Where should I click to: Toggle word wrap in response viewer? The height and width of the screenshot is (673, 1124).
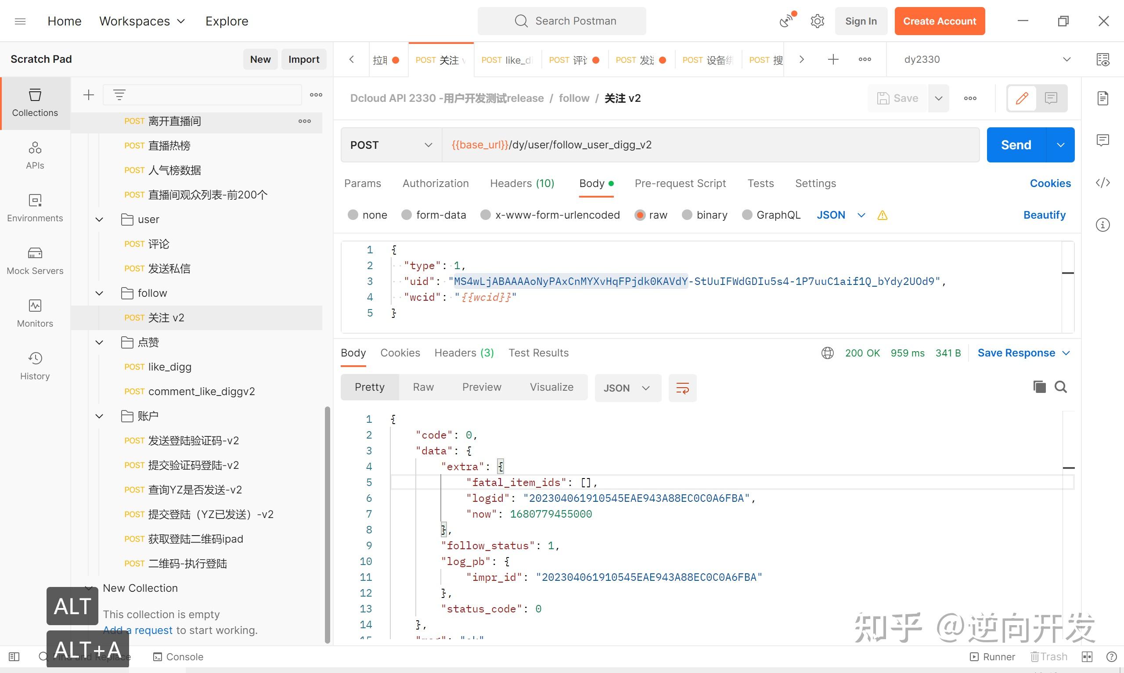682,388
